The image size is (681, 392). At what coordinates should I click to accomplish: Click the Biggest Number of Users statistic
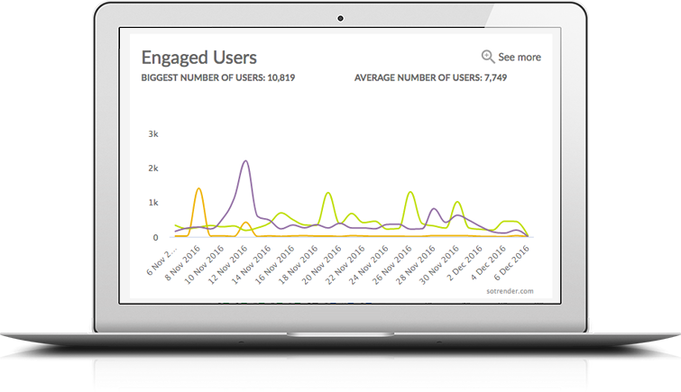[218, 77]
